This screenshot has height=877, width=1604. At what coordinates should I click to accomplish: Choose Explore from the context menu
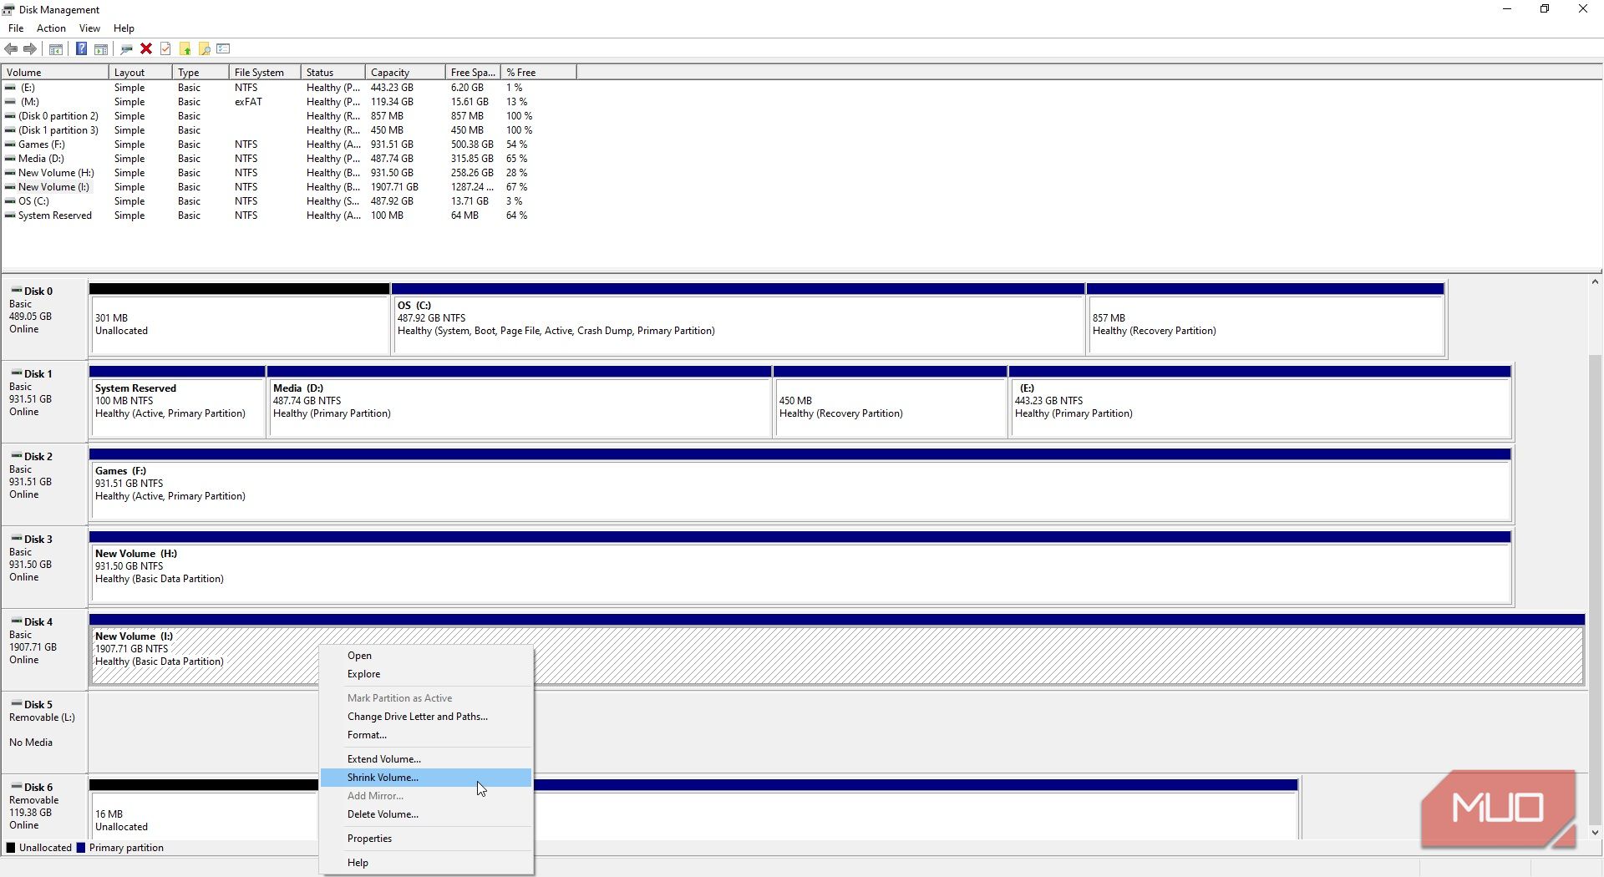(426, 674)
